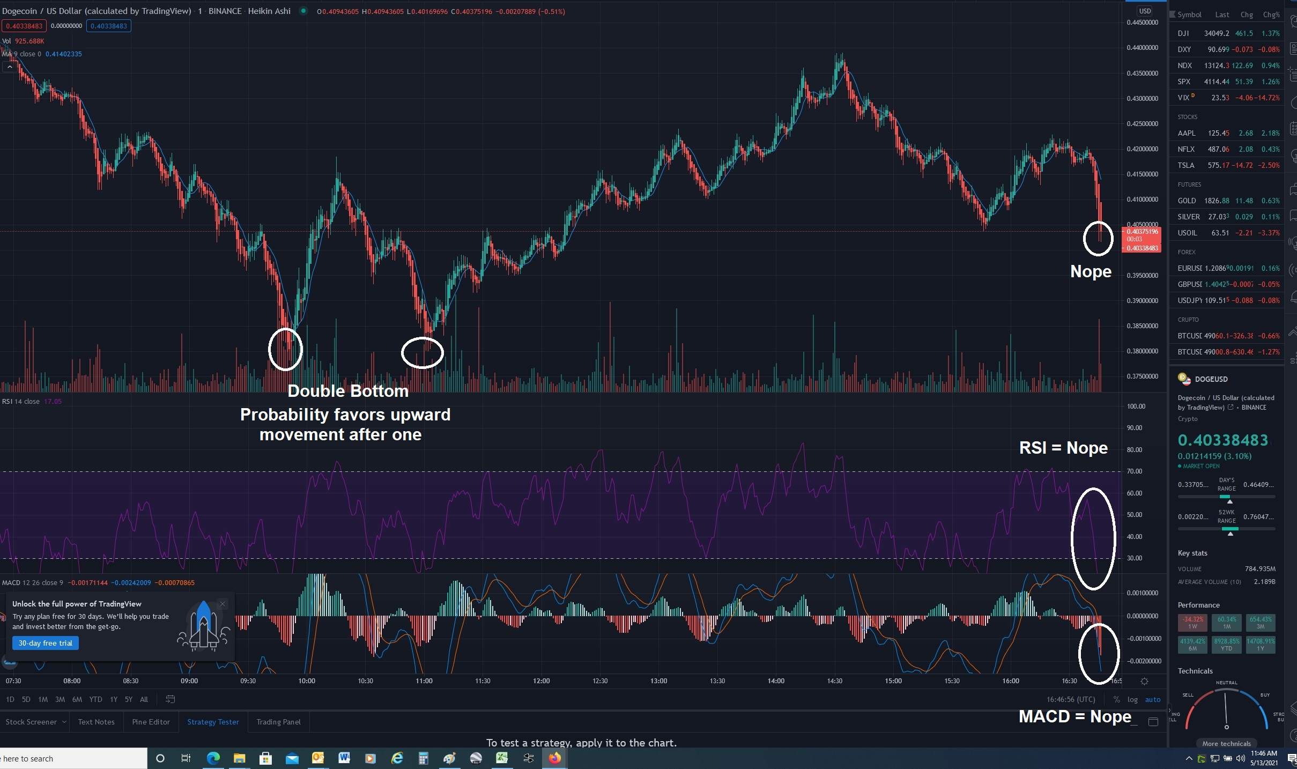The height and width of the screenshot is (769, 1297).
Task: Select the 1W performance box
Action: click(x=1192, y=623)
